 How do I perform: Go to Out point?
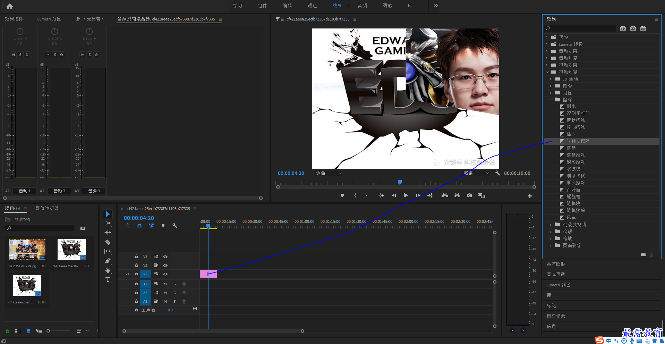coord(430,195)
